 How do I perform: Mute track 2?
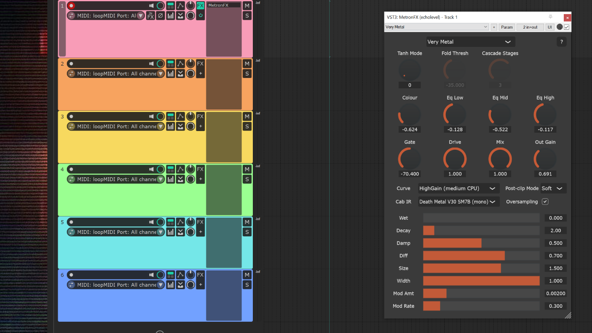[247, 64]
